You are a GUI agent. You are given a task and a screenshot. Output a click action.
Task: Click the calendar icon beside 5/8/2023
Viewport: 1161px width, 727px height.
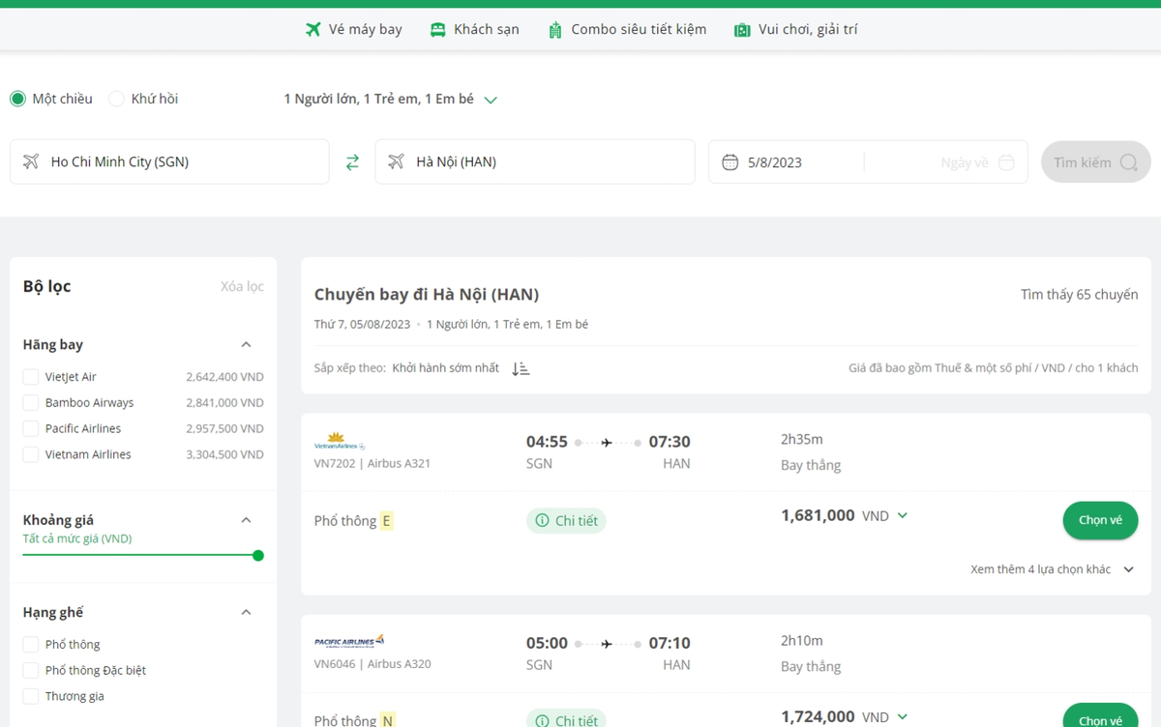coord(730,162)
